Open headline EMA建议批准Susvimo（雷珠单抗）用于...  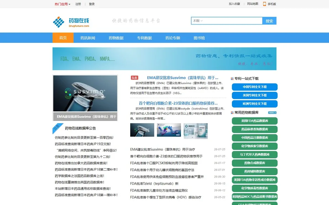183,78
